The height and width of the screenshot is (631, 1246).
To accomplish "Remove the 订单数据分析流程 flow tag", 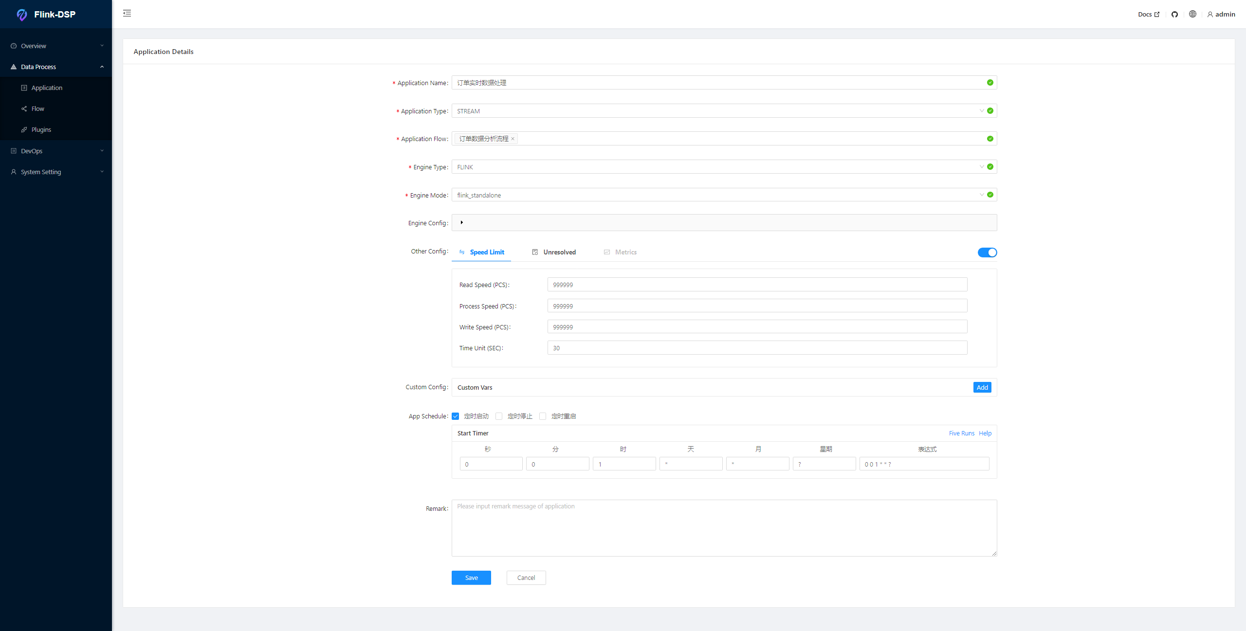I will [513, 139].
